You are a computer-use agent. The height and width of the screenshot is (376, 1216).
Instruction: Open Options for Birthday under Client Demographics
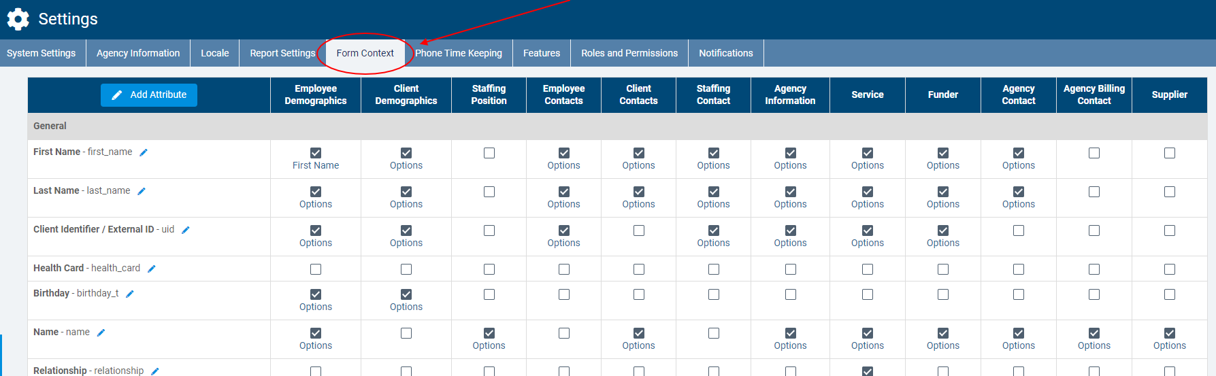tap(406, 307)
